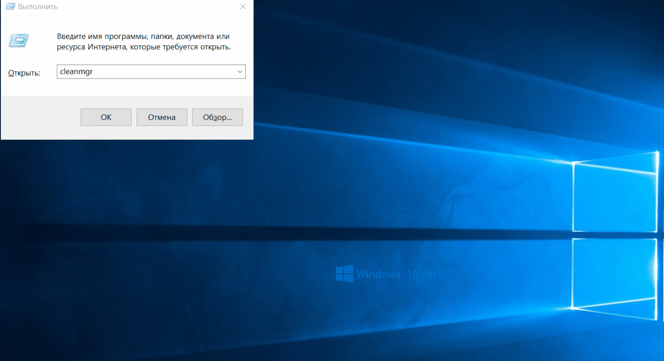Click empty title bar space left of X
Viewport: 664px width, 361px height.
[x=146, y=7]
